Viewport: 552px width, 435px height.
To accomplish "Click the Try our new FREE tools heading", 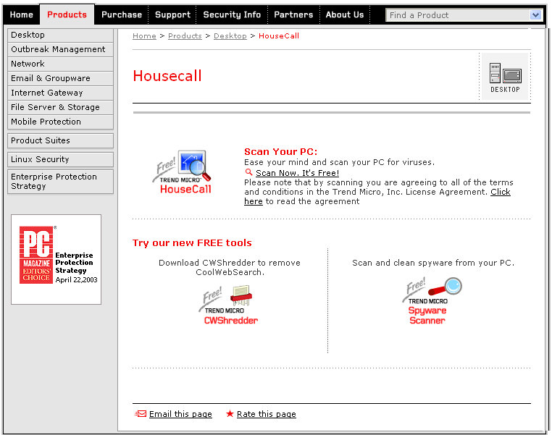I will click(192, 242).
